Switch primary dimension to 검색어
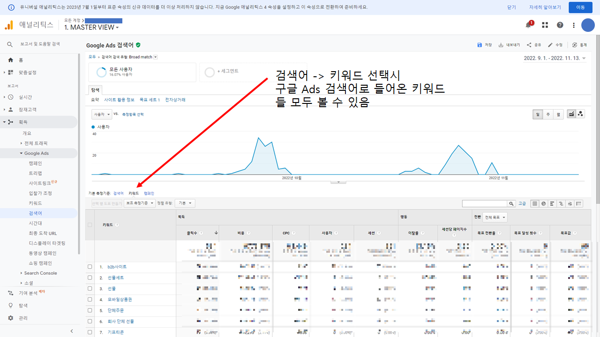 pos(119,193)
